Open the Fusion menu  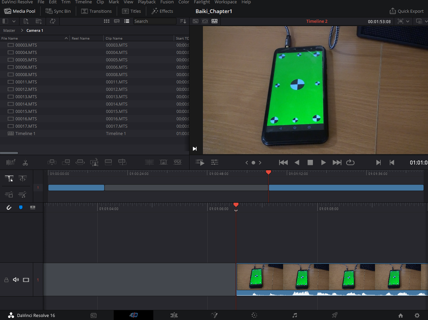click(167, 2)
